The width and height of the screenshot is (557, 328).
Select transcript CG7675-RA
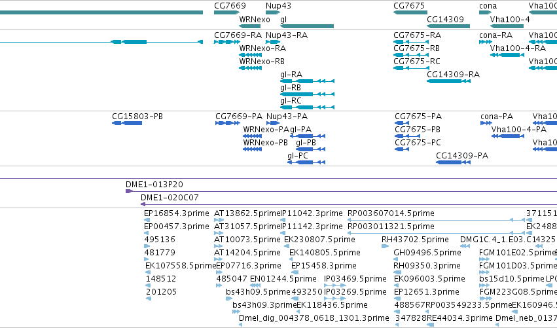(417, 35)
